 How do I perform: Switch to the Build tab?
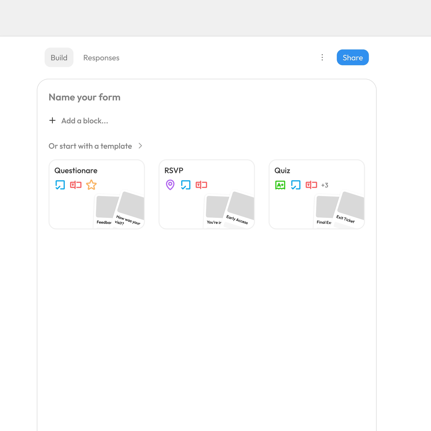59,57
